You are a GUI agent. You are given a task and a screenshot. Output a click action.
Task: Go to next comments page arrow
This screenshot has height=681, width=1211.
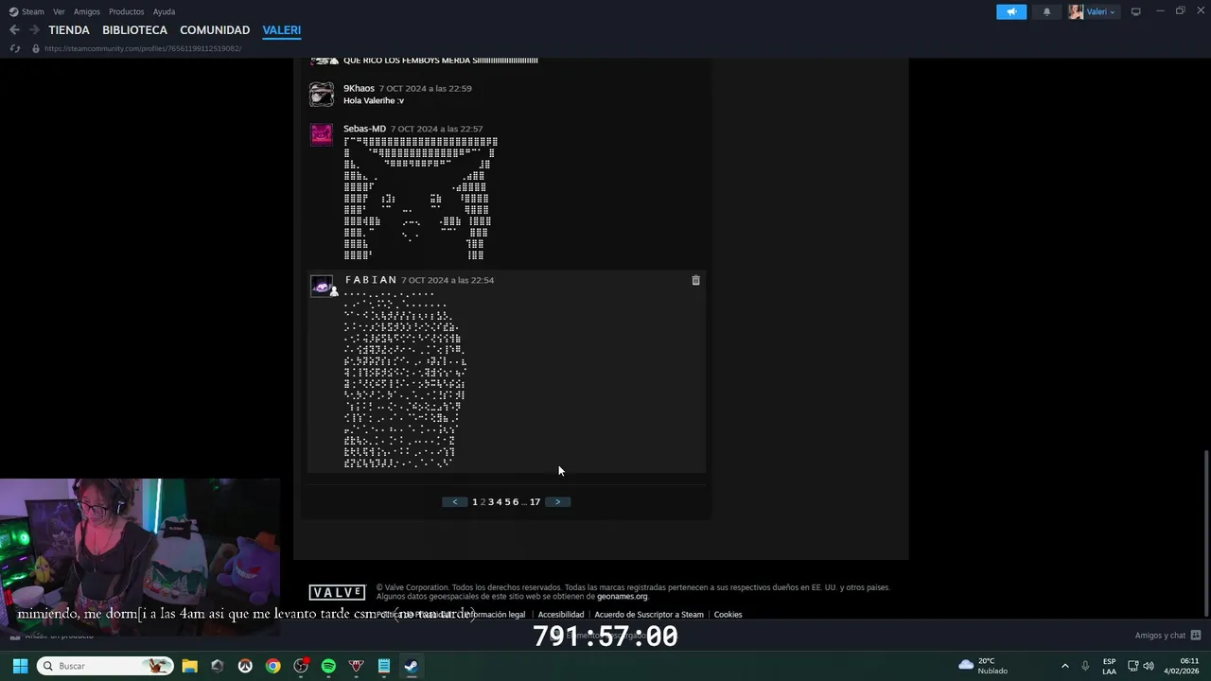(557, 502)
